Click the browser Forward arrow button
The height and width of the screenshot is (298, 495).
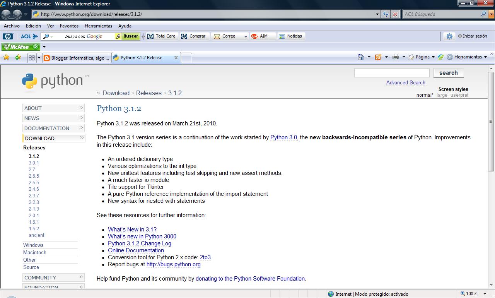pos(17,14)
